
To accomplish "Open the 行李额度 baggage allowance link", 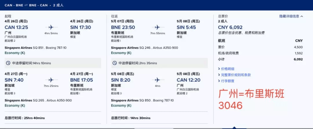I will coord(227,81).
